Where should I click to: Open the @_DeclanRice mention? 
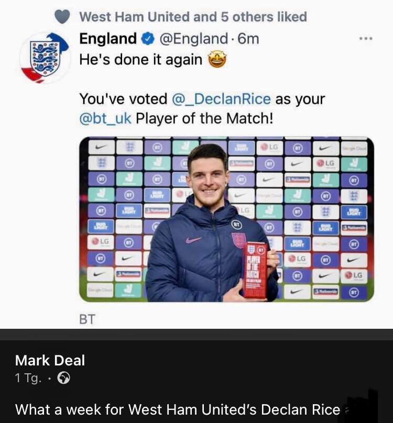pyautogui.click(x=221, y=98)
